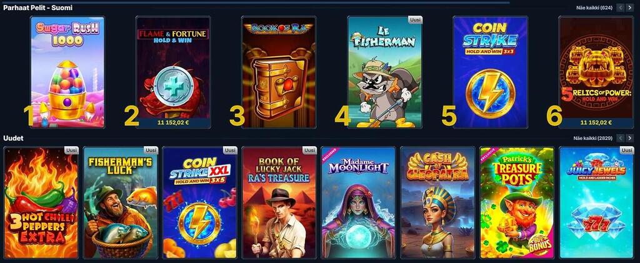Select the Fisherman's Luck game tile
This screenshot has height=263, width=640.
[x=120, y=202]
